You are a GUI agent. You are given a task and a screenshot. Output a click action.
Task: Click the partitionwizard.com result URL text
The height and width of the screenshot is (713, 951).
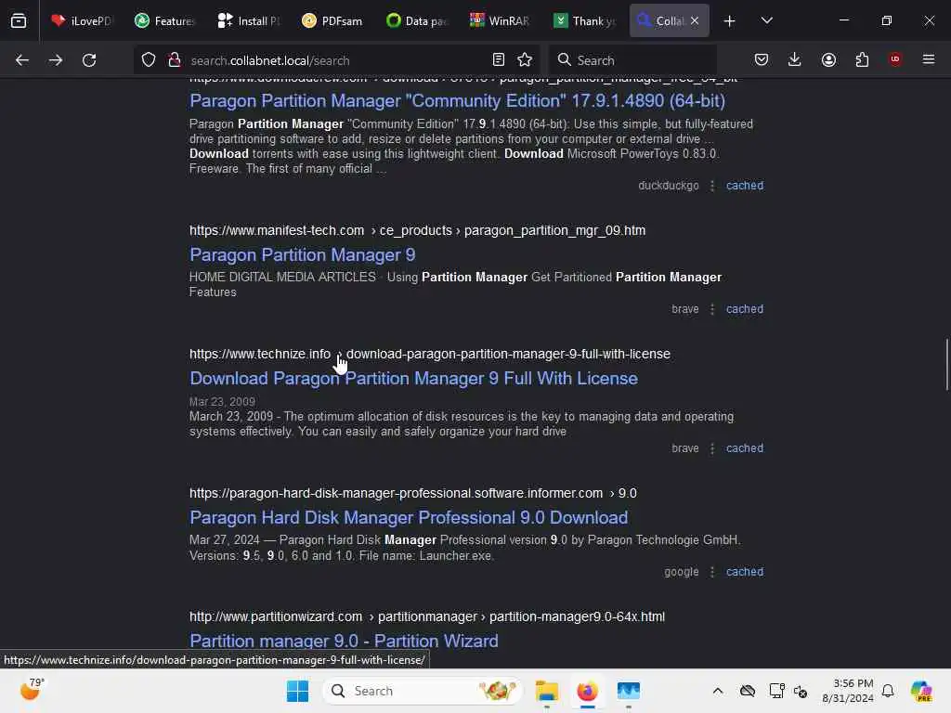(427, 616)
